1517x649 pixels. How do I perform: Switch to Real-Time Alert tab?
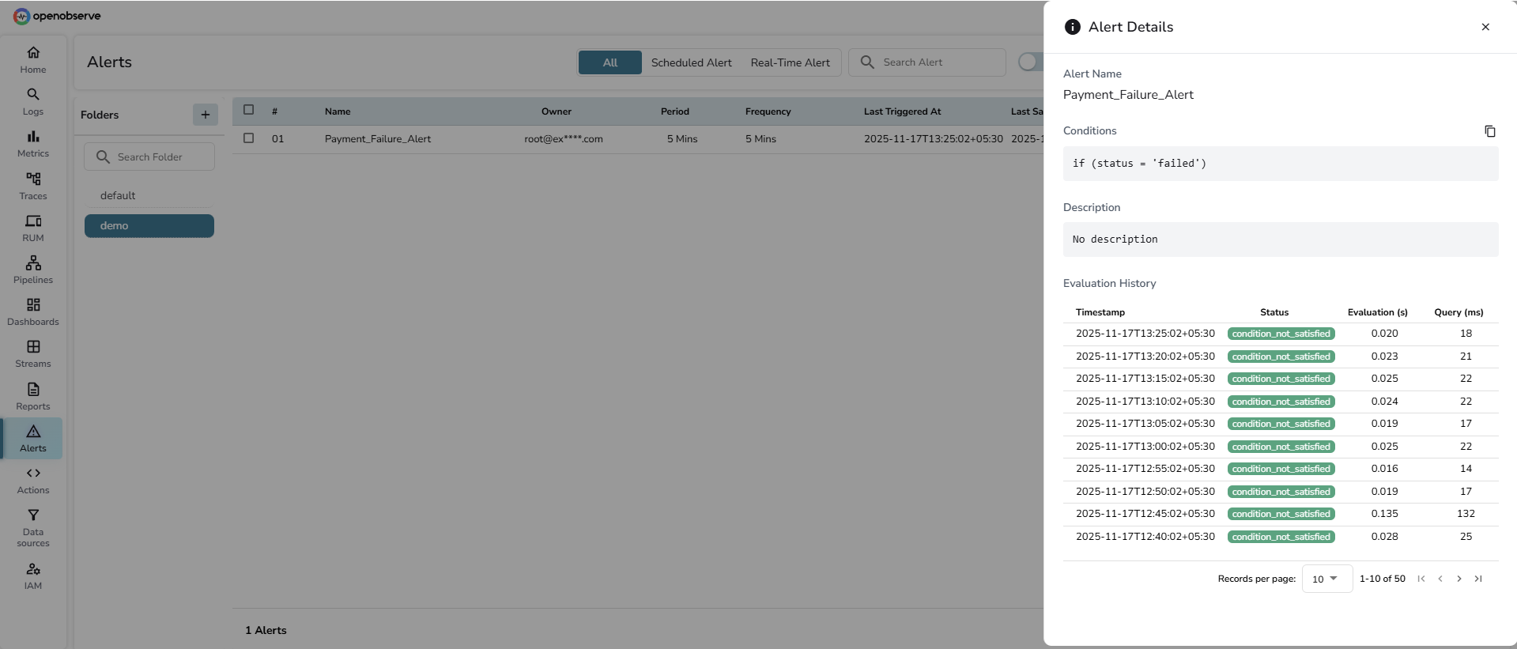point(790,62)
